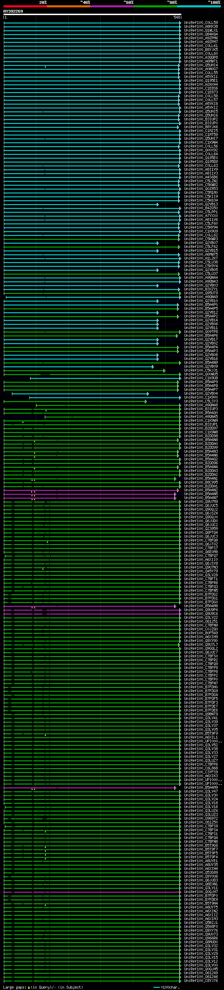Click the white query sequence bar
Viewport: 224px width, 990px height.
[x=92, y=15]
